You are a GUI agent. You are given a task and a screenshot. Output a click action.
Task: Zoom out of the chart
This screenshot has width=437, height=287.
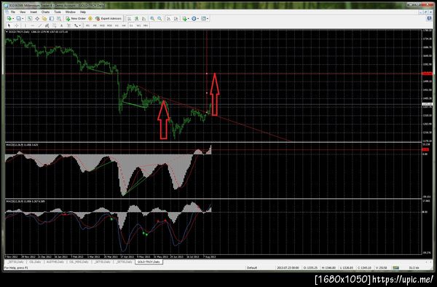pos(160,18)
